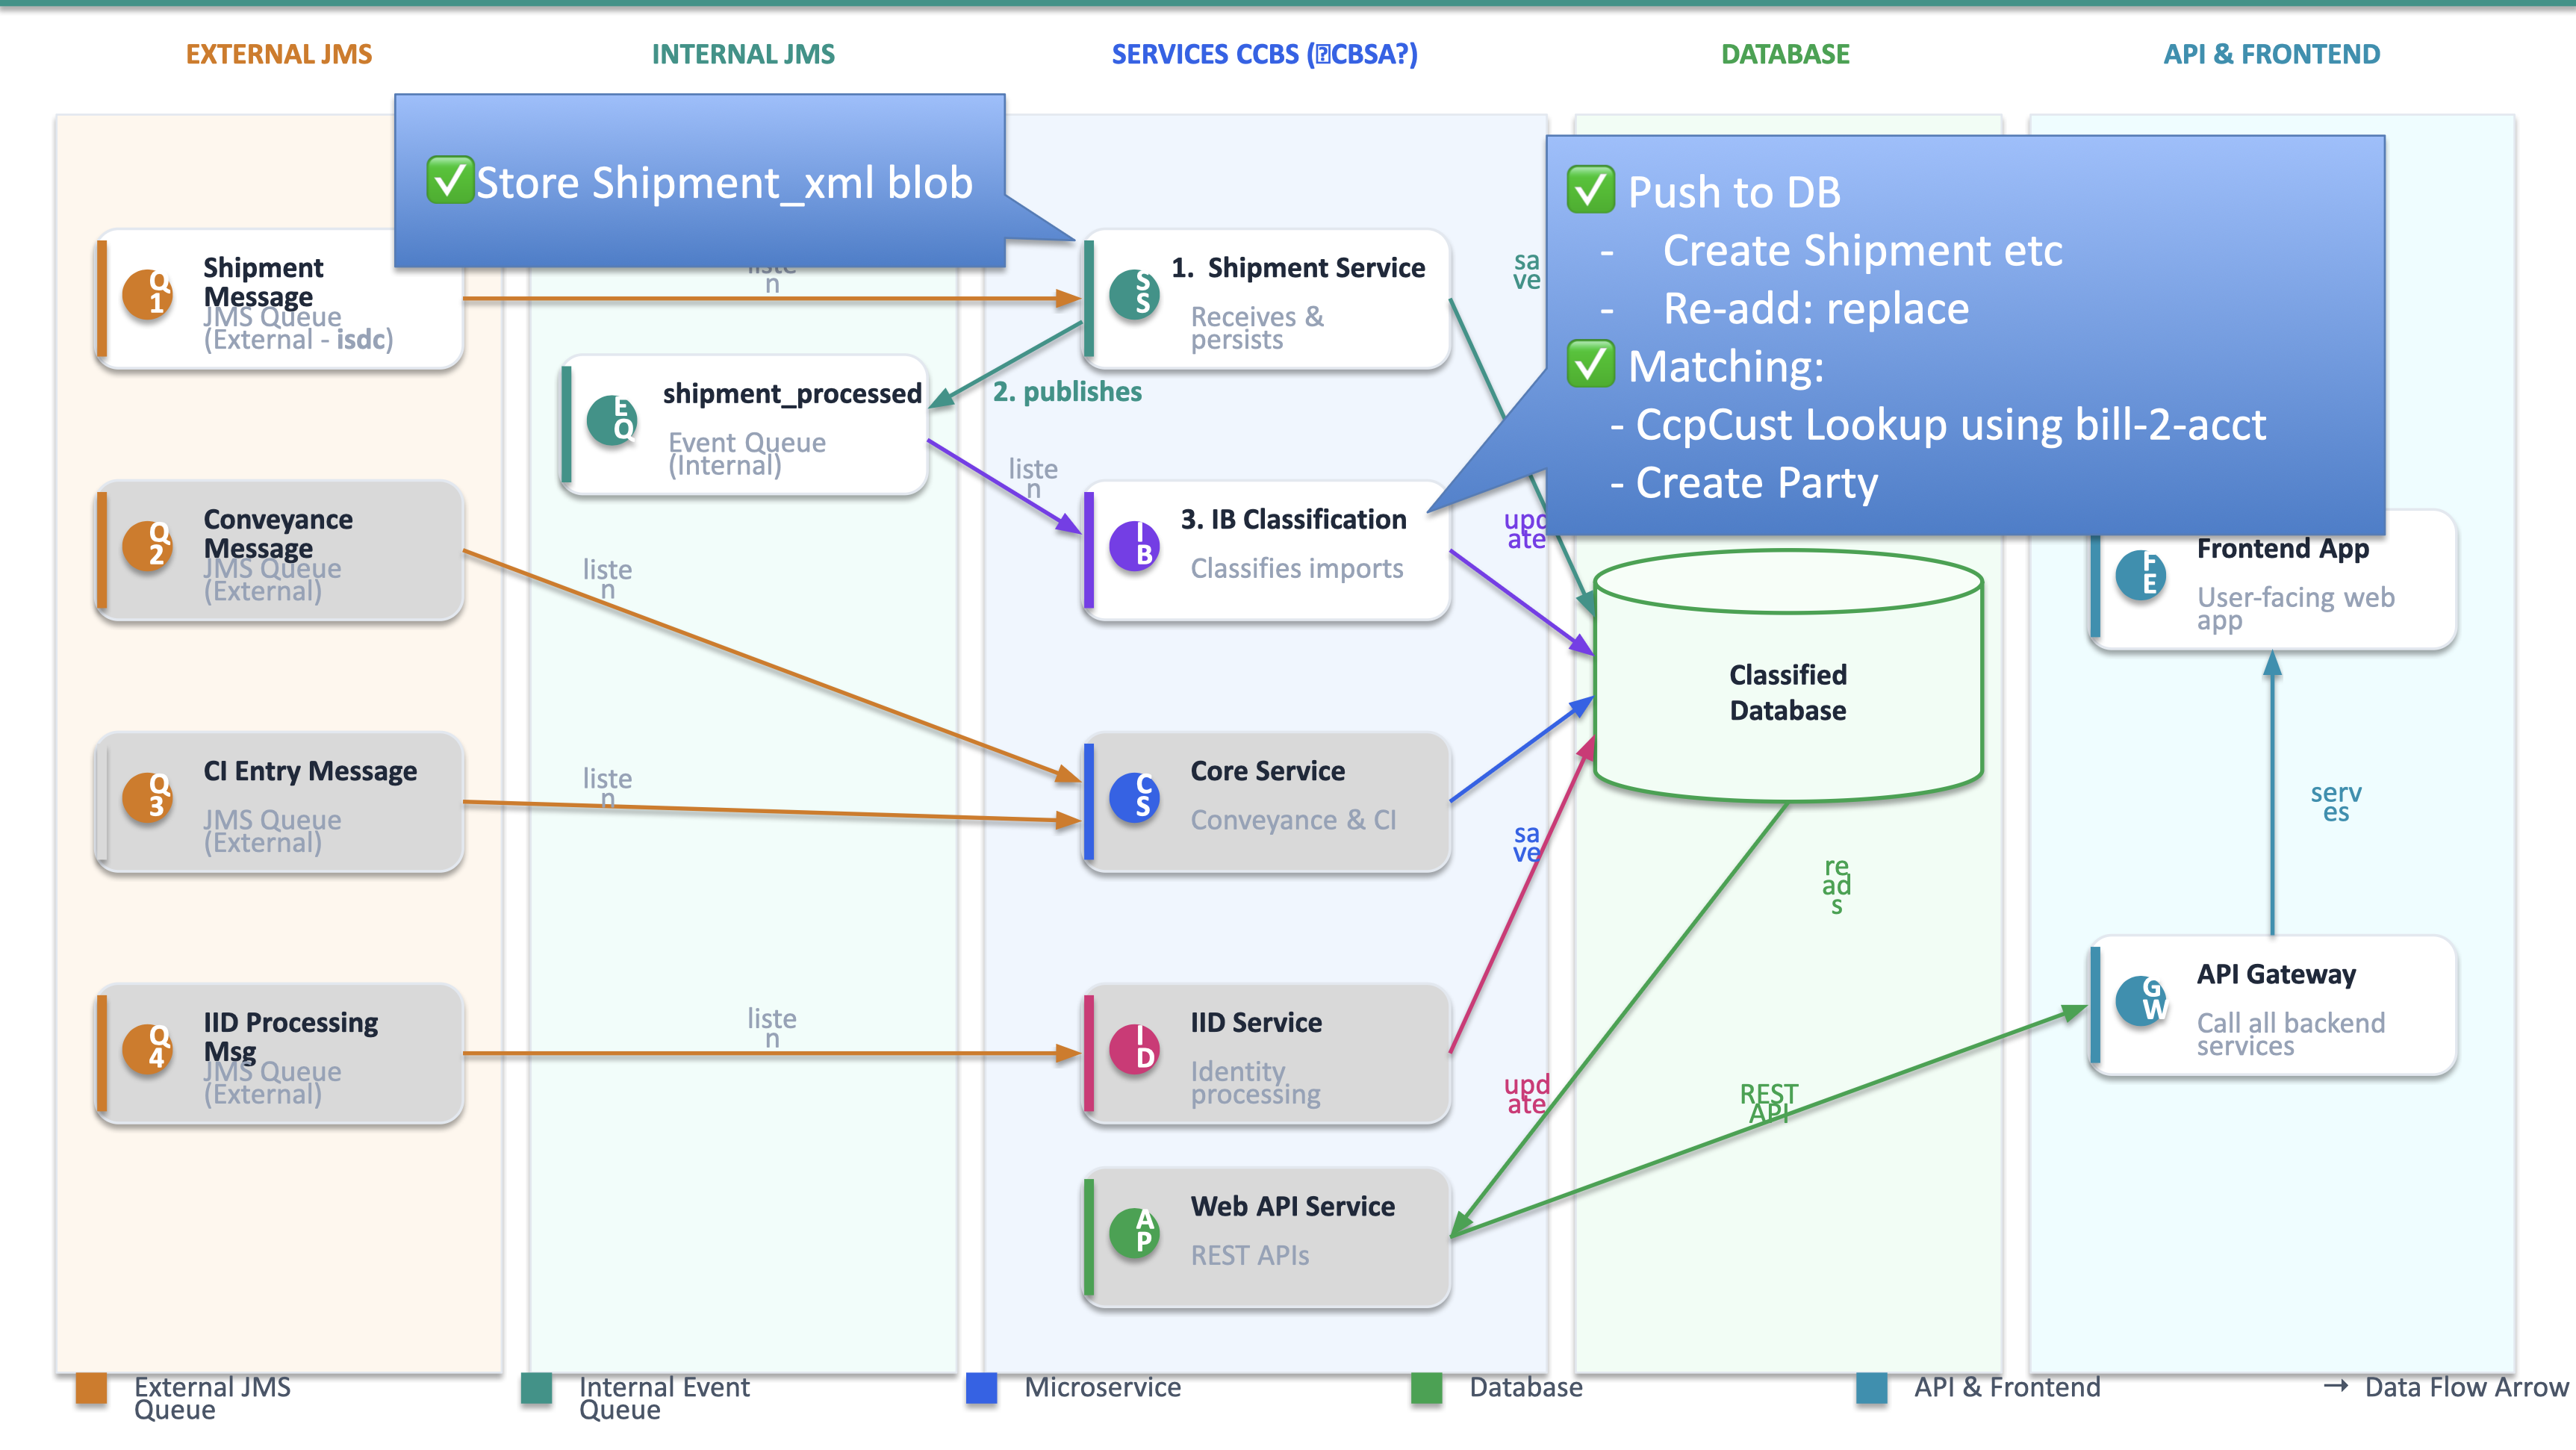Click the FE Frontend App icon

point(2141,575)
